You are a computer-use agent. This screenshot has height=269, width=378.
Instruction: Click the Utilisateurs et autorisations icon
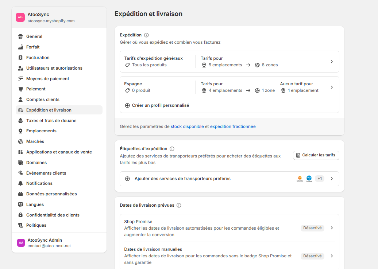coord(20,68)
